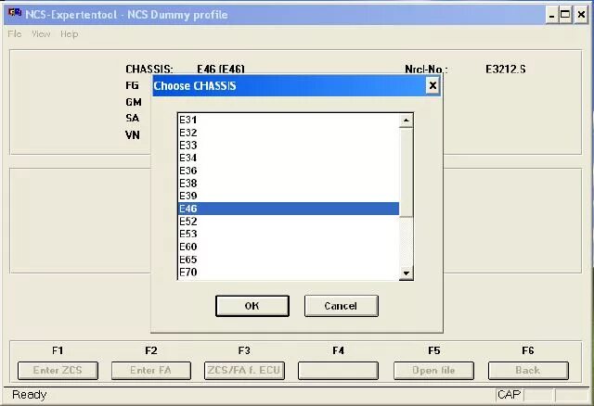Confirm chassis selection with OK
This screenshot has width=594, height=406.
(x=252, y=306)
